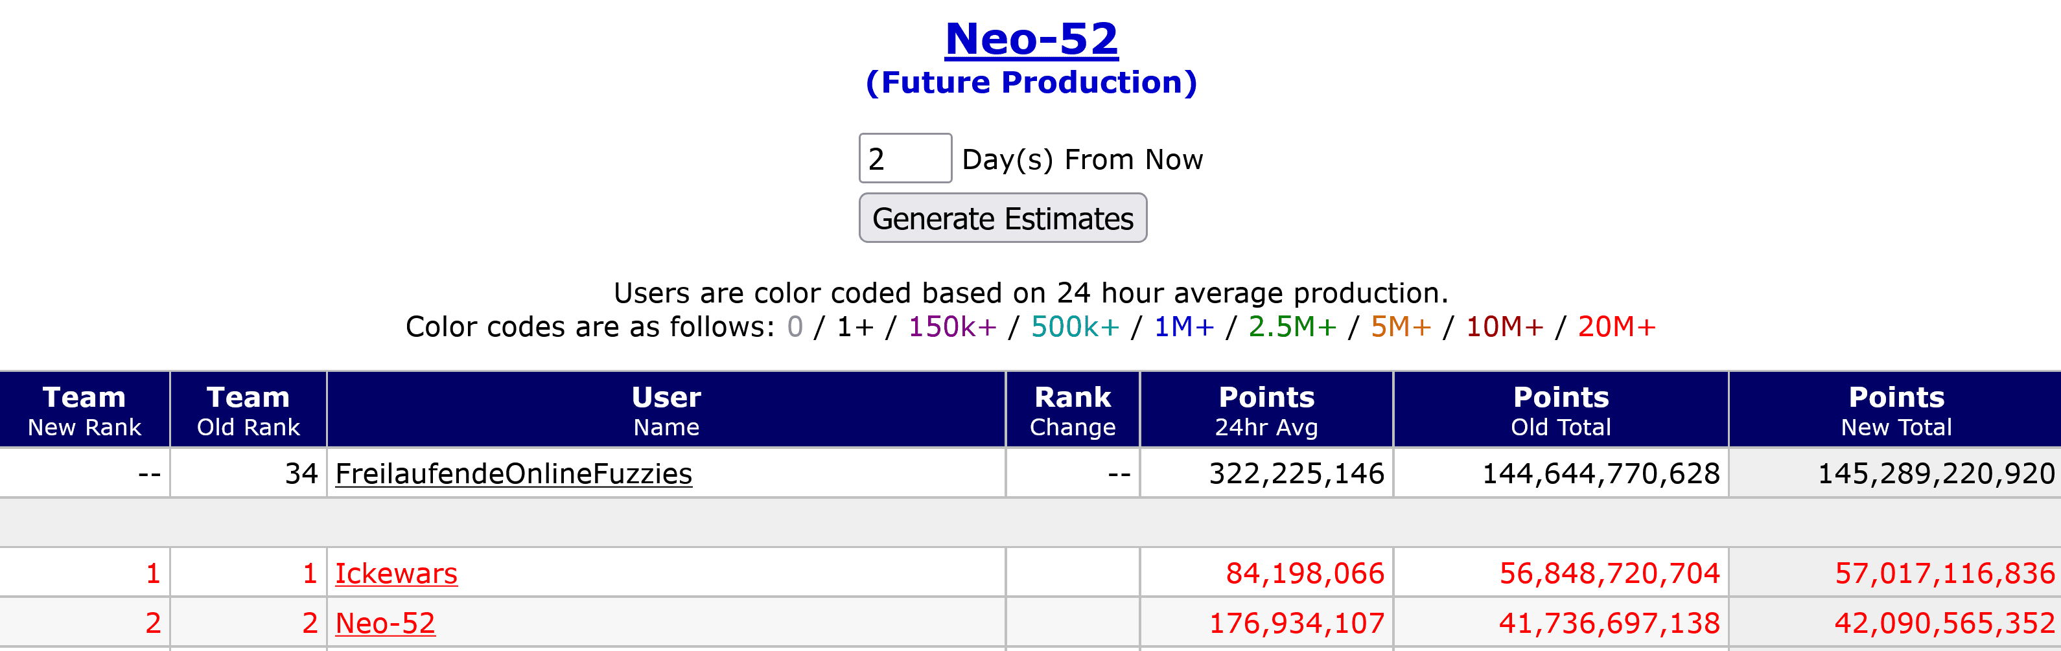Click the Future Production subtitle text
The height and width of the screenshot is (651, 2061).
coord(1031,82)
